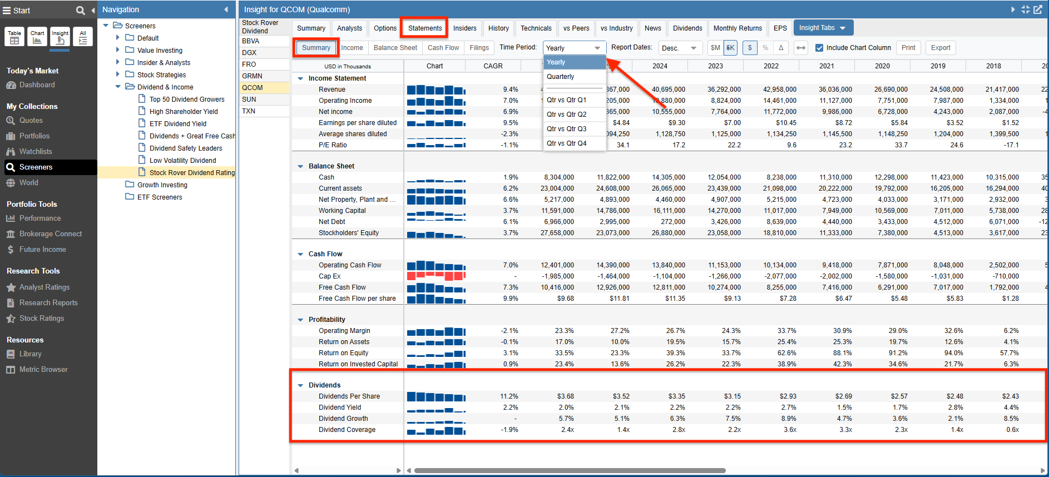Open Brokerage Connect tool
The width and height of the screenshot is (1049, 477).
click(x=50, y=234)
